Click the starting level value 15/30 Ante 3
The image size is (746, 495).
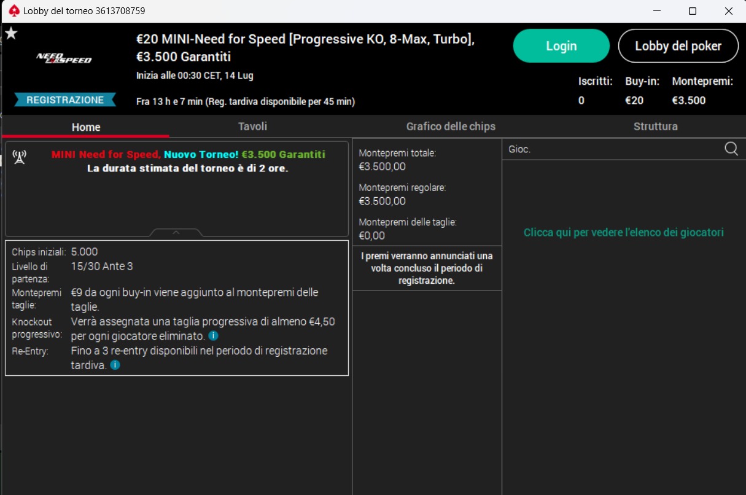[102, 267]
